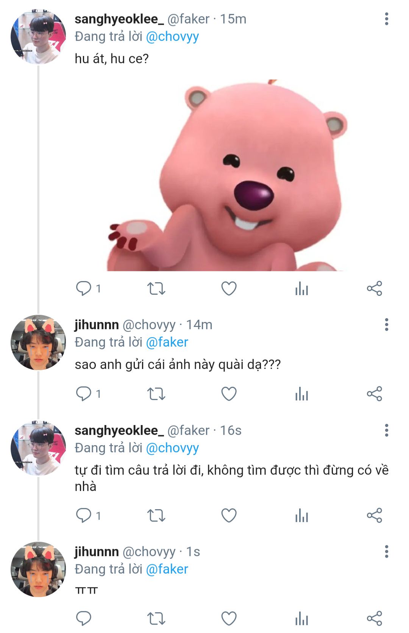The image size is (409, 633).
Task: Open the pink beaver image
Action: tap(227, 175)
